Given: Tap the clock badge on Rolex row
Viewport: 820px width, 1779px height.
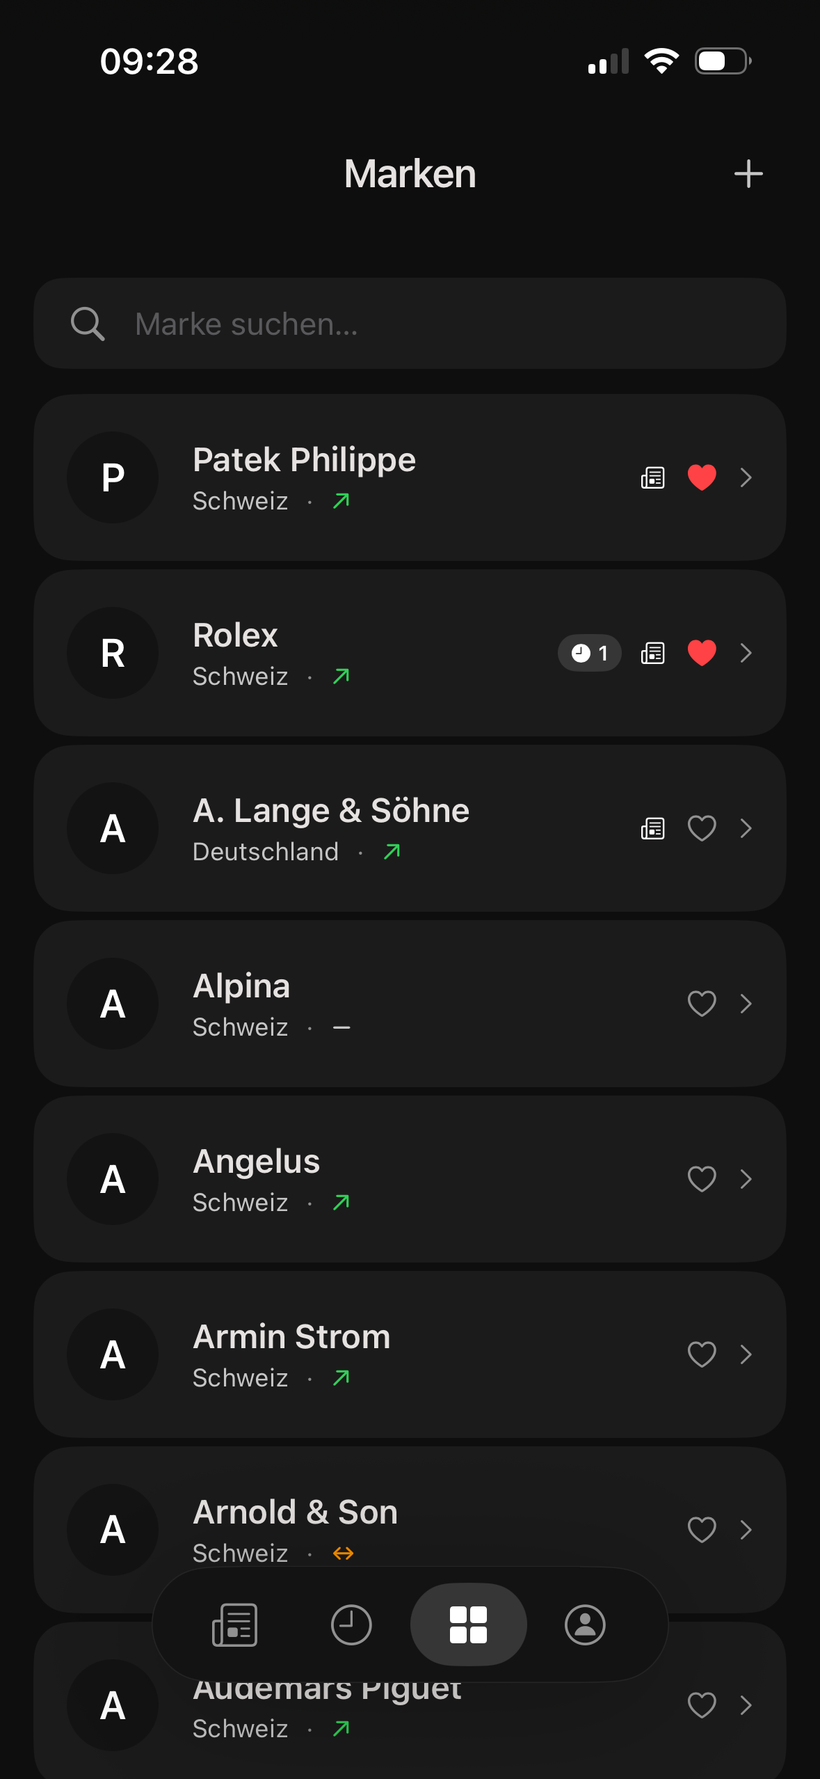Looking at the screenshot, I should 589,653.
